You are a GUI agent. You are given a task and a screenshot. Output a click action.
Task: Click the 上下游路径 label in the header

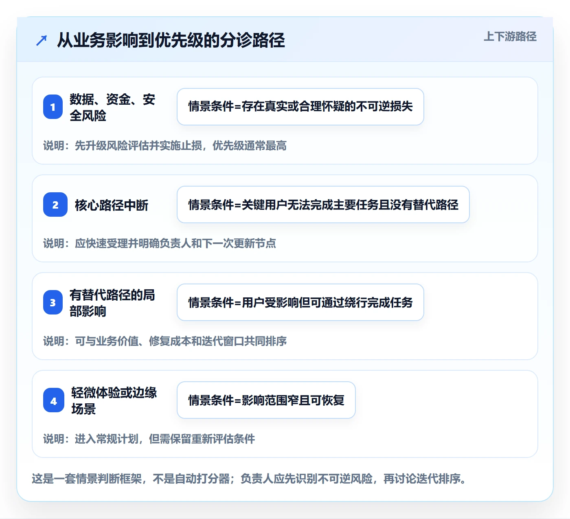510,37
